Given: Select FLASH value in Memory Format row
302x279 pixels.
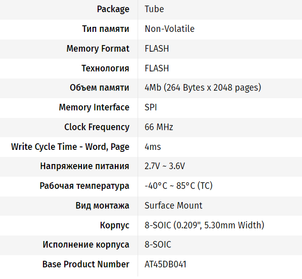Looking at the screenshot, I should 157,49.
